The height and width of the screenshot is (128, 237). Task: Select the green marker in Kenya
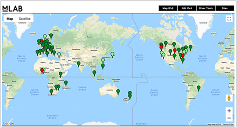[61, 74]
